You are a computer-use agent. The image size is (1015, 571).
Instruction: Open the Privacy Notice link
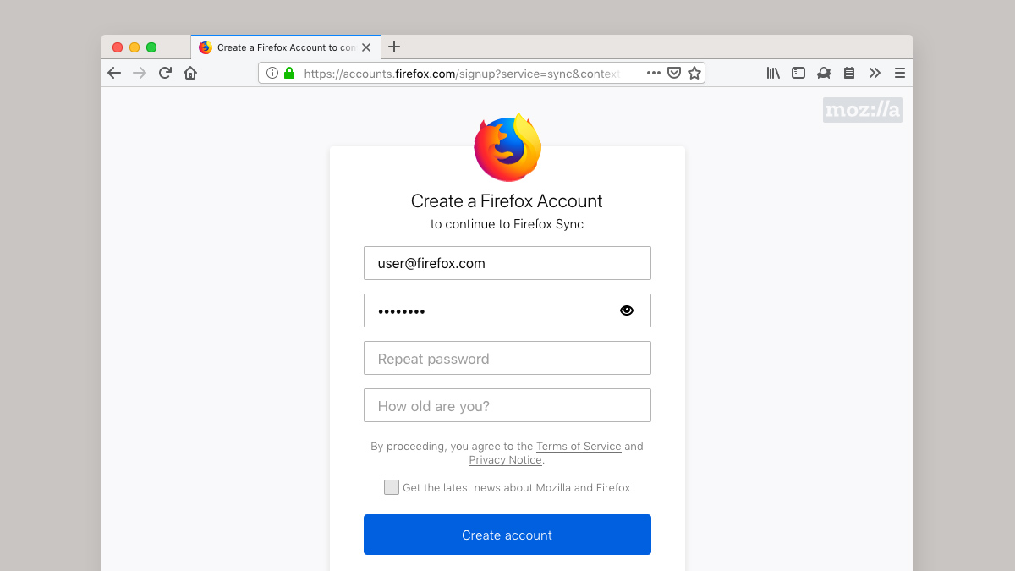(x=506, y=460)
